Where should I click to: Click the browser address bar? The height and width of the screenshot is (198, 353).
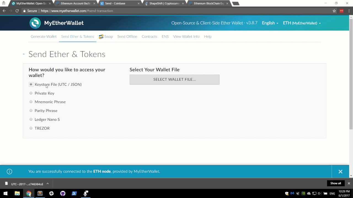point(176,11)
